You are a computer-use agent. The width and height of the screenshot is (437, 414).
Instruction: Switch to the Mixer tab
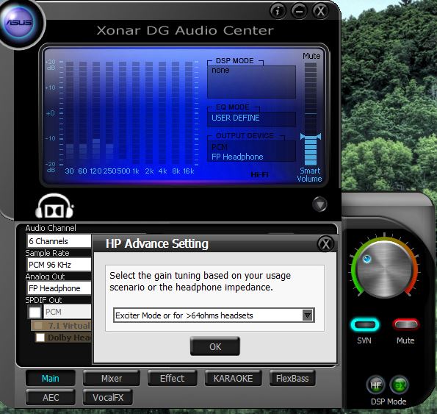click(112, 378)
